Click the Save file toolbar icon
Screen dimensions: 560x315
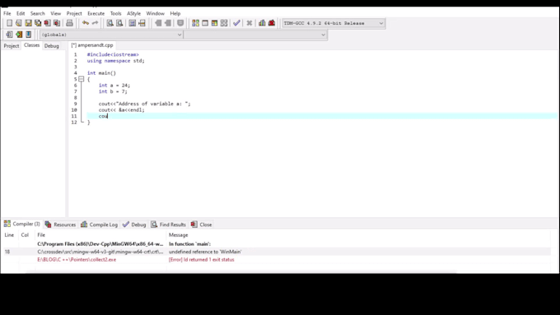point(28,23)
